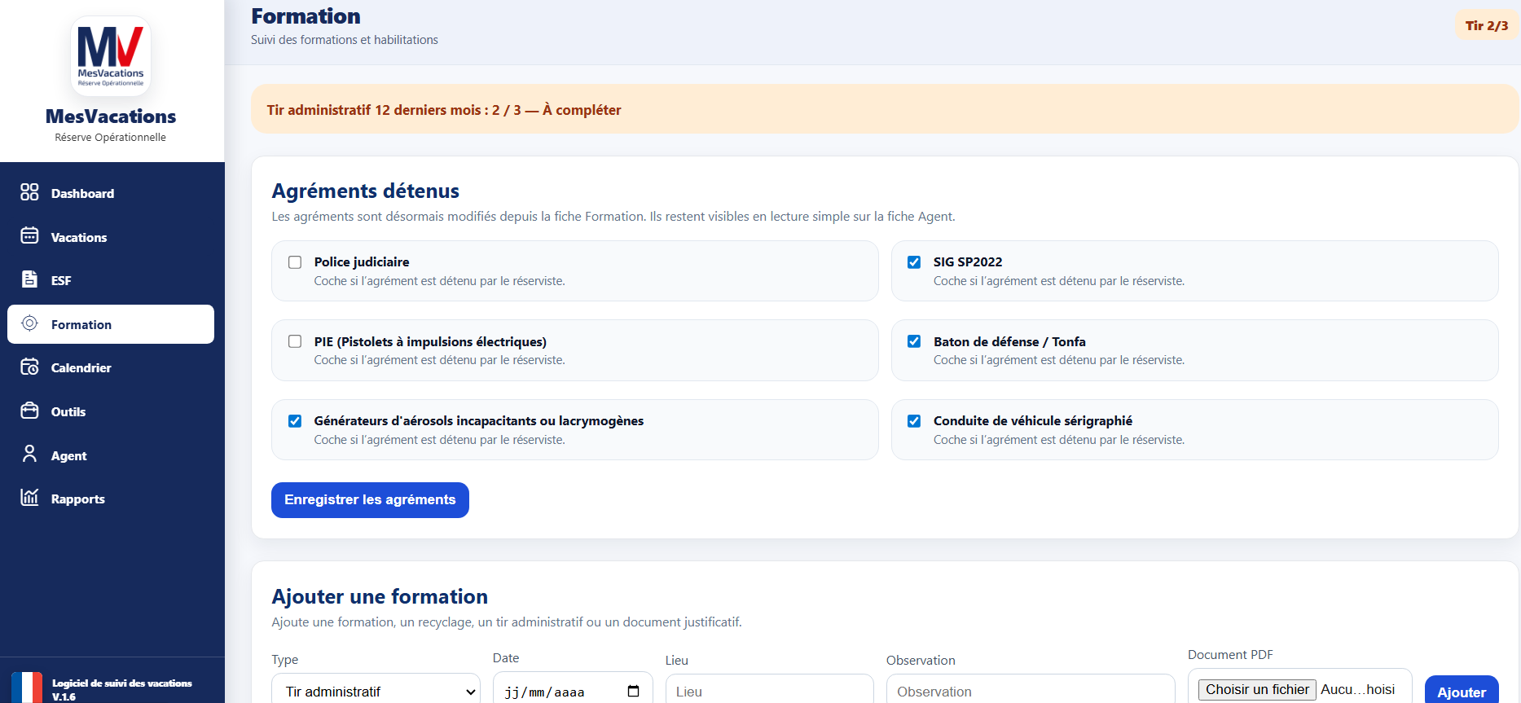The height and width of the screenshot is (703, 1521).
Task: Uncheck Générateurs d'aérosols incapacitants checkbox
Action: click(x=295, y=421)
